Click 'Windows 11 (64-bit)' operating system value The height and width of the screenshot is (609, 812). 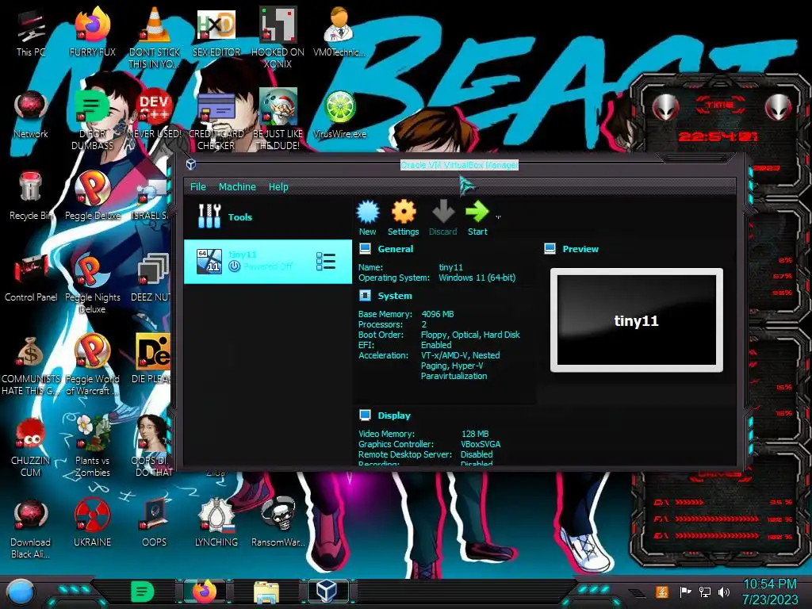pos(477,278)
